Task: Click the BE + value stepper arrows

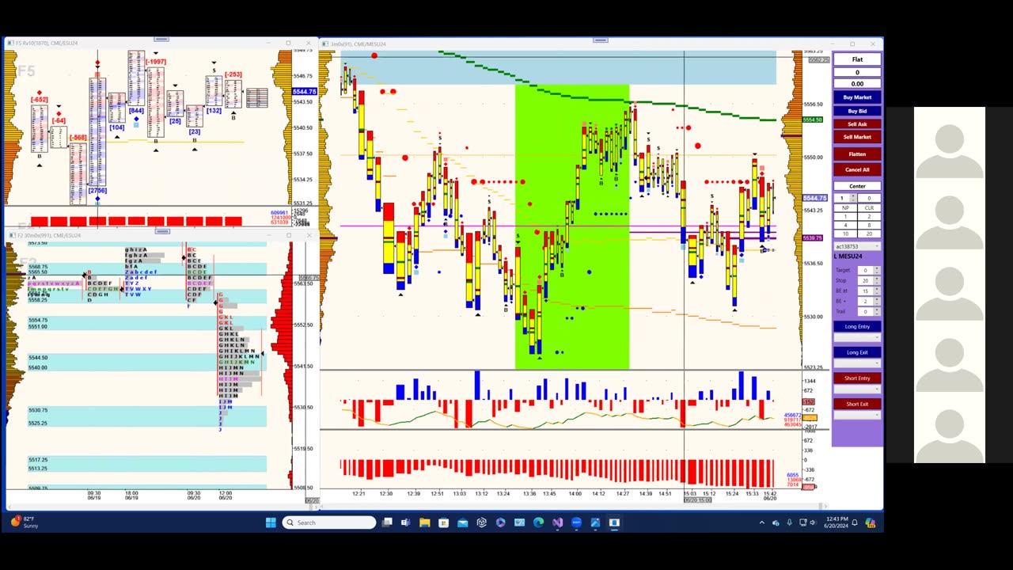Action: [877, 301]
